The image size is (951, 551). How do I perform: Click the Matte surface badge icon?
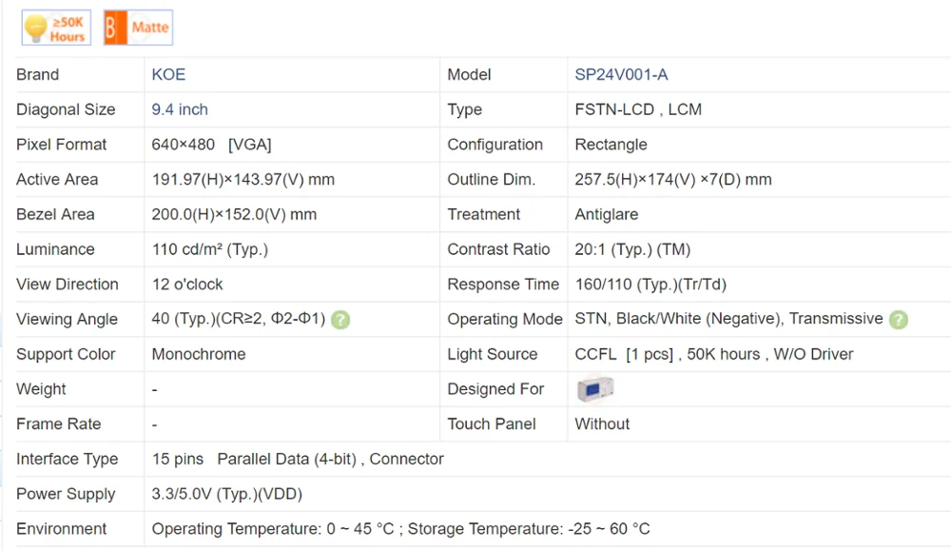coord(138,28)
